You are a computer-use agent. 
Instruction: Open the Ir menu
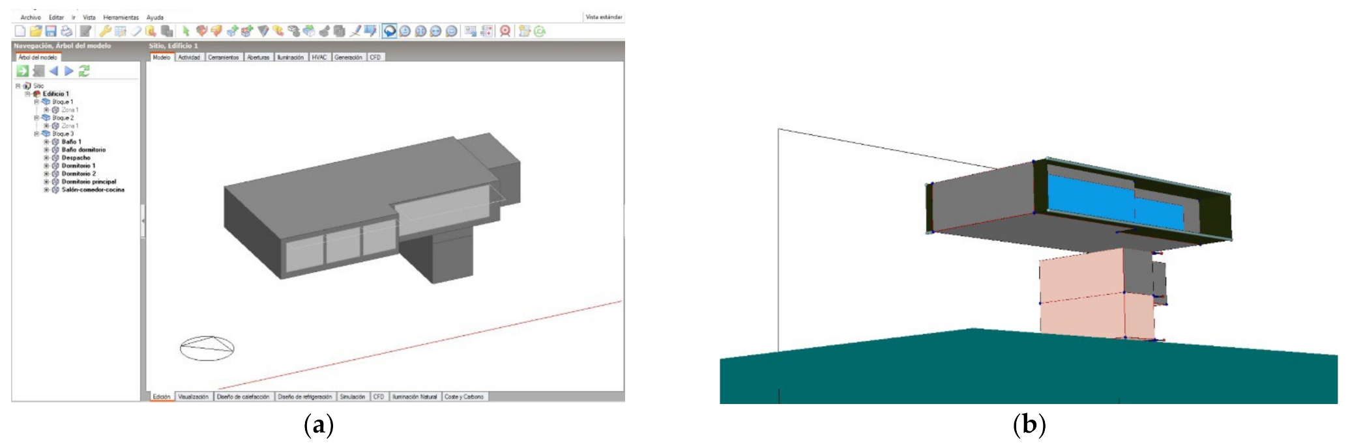74,18
